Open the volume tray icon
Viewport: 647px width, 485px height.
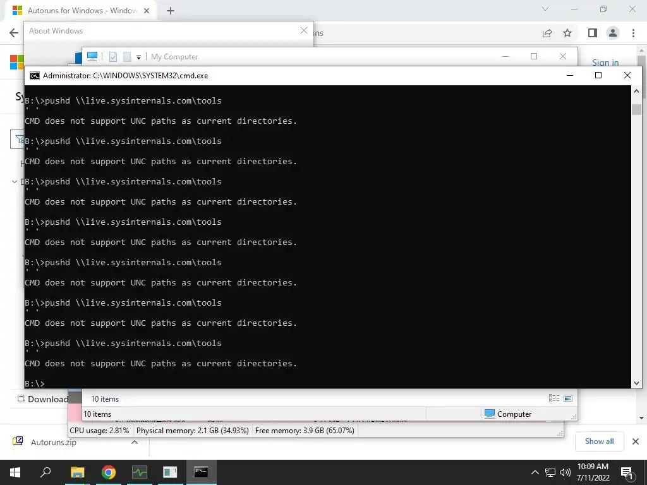tap(565, 472)
